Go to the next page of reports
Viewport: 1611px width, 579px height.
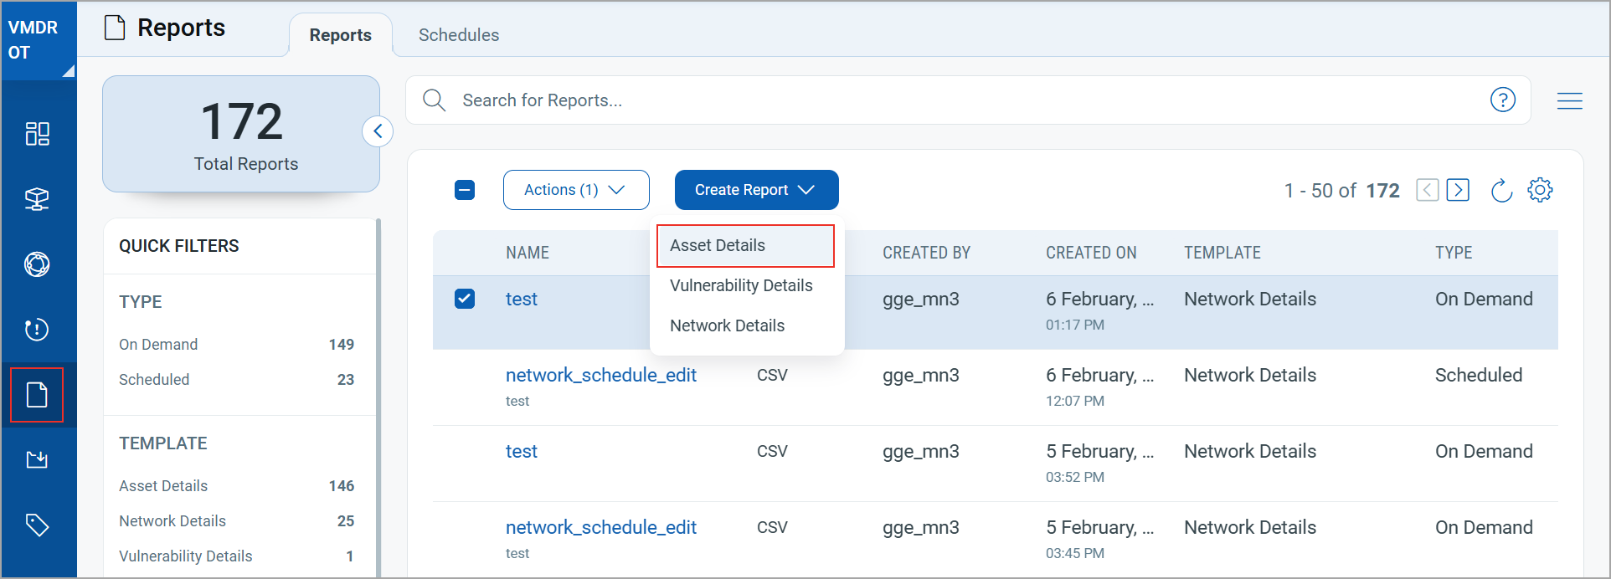tap(1458, 190)
